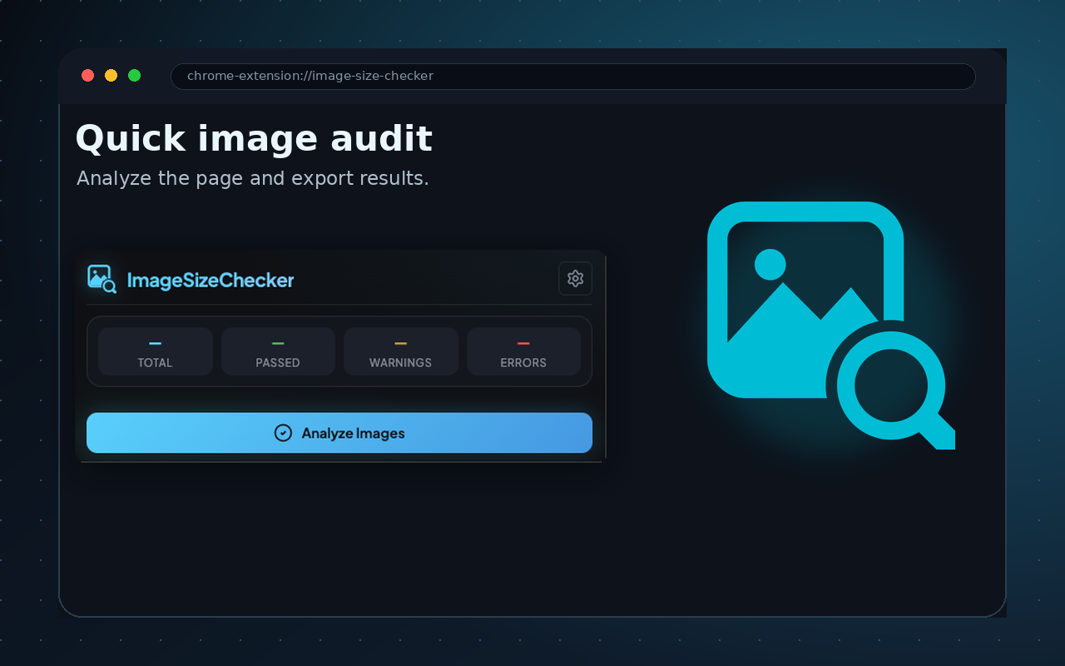
Task: Click the Analyze Images button
Action: coord(339,433)
